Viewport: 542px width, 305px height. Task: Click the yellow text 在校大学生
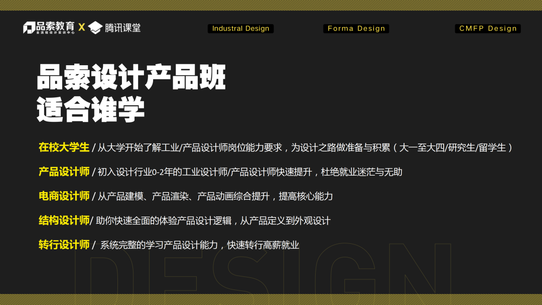pos(64,147)
